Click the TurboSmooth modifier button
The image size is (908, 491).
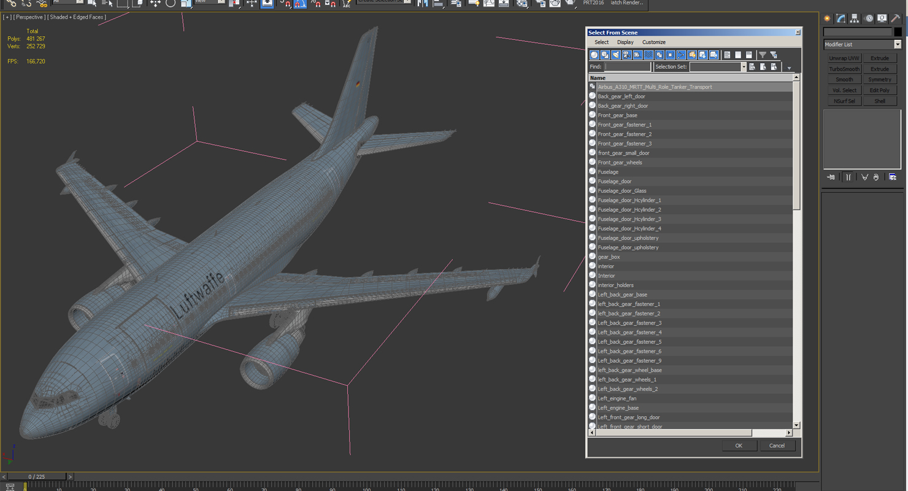844,69
